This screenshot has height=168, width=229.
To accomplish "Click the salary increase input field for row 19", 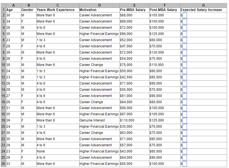I will pyautogui.click(x=185, y=120).
